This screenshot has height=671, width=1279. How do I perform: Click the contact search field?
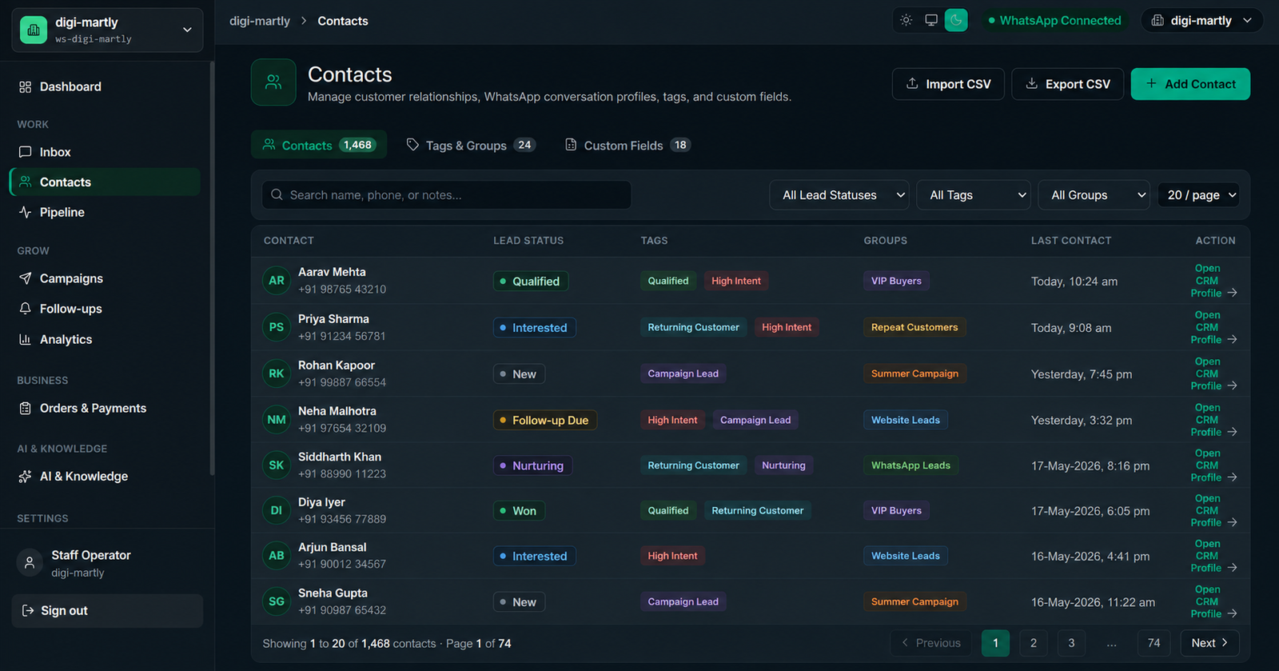click(x=446, y=195)
